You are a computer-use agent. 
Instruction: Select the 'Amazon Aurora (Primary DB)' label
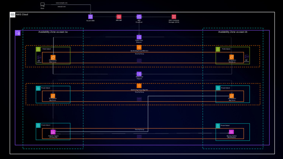point(53,137)
